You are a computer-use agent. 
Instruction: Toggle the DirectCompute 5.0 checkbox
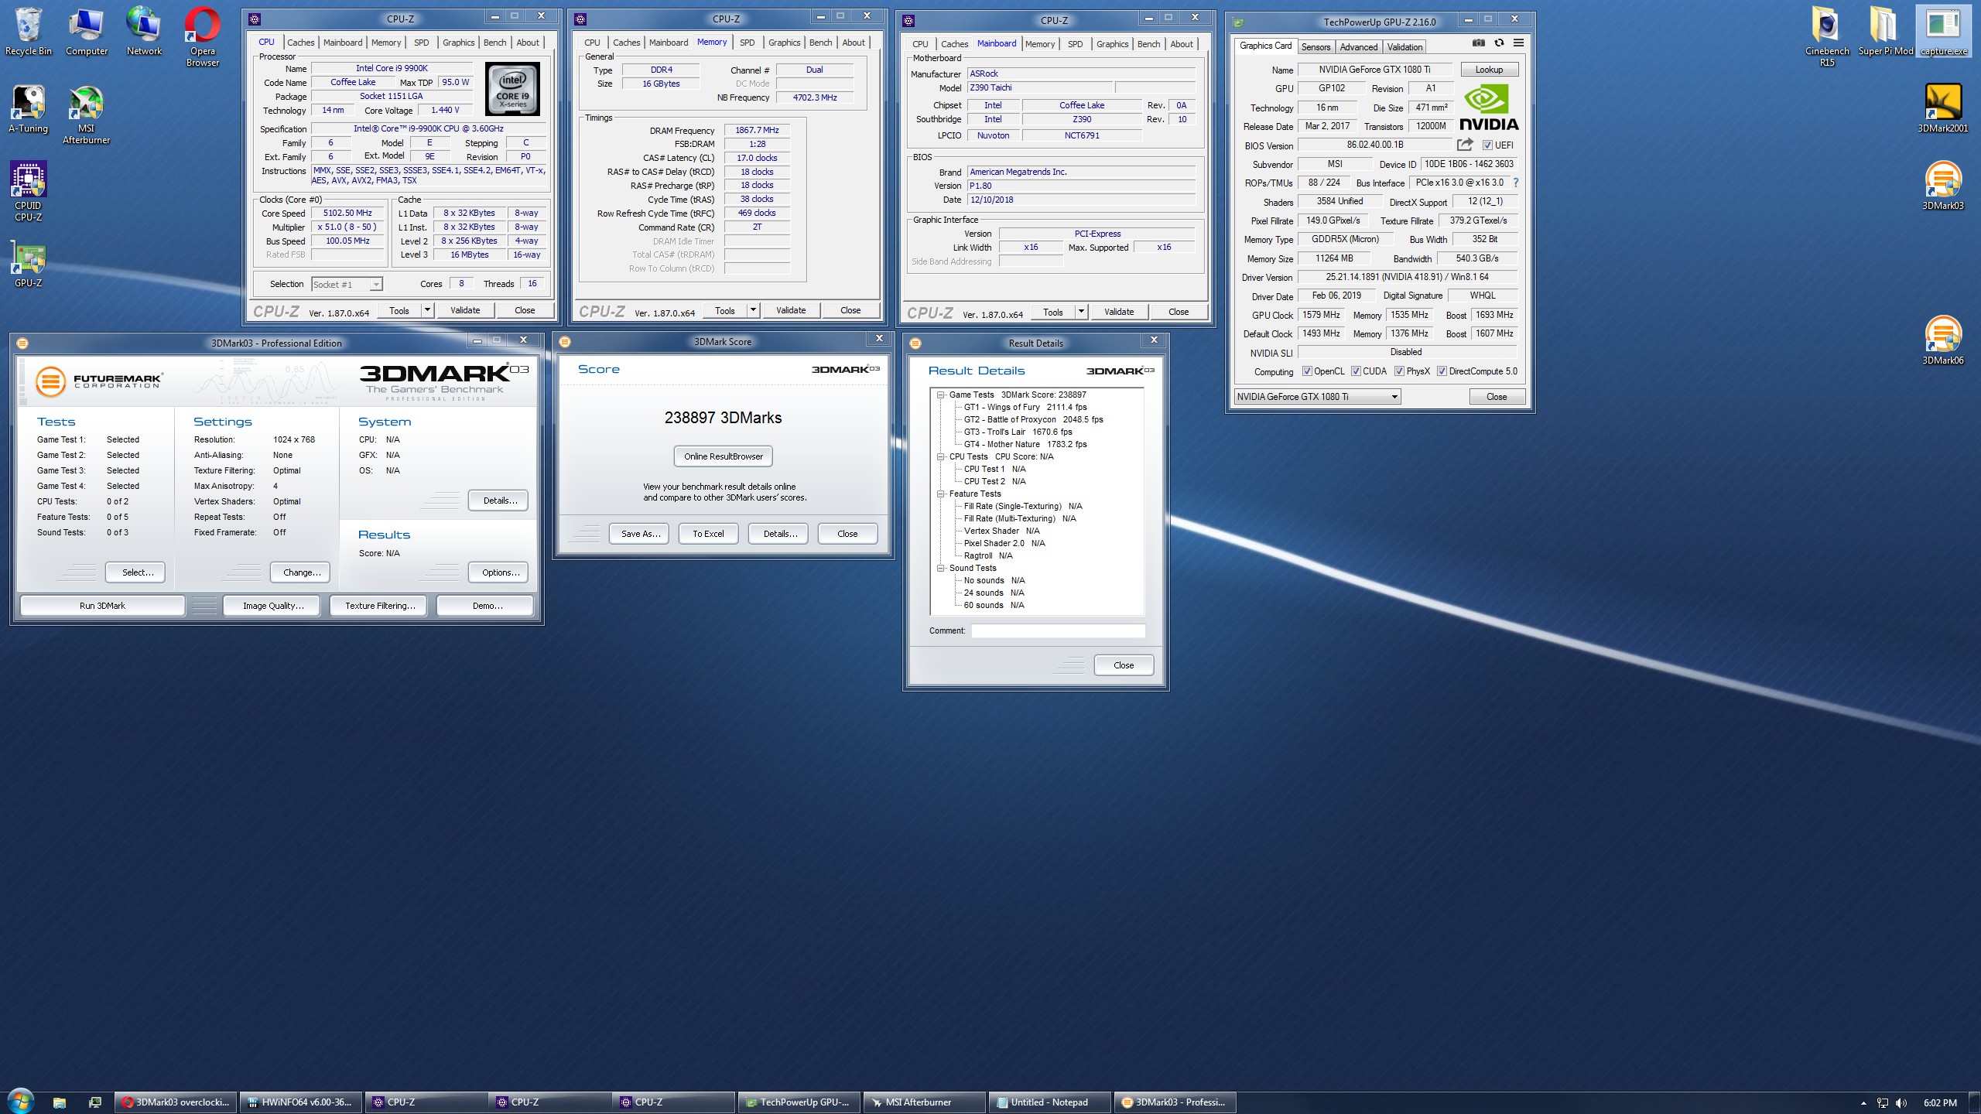point(1442,371)
